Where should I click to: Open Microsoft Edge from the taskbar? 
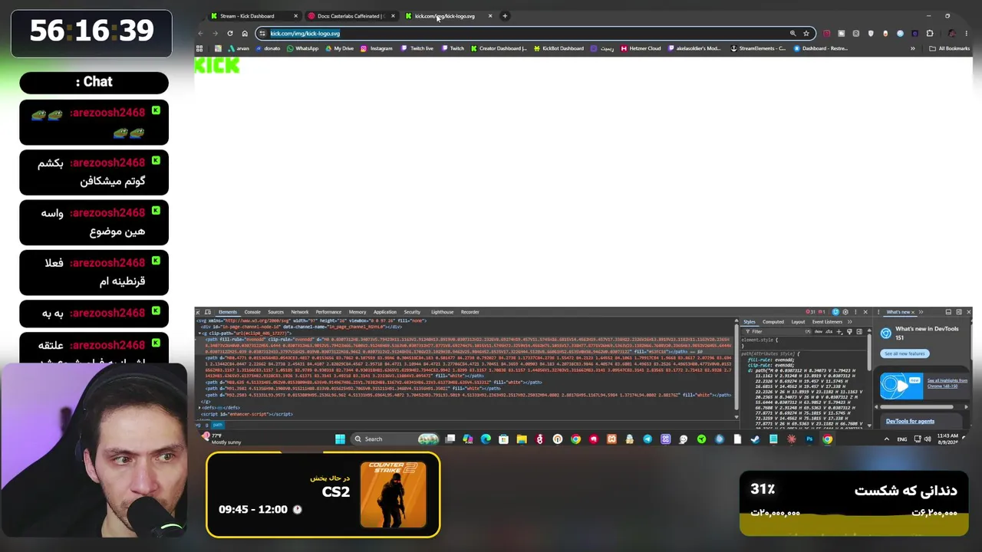(486, 439)
